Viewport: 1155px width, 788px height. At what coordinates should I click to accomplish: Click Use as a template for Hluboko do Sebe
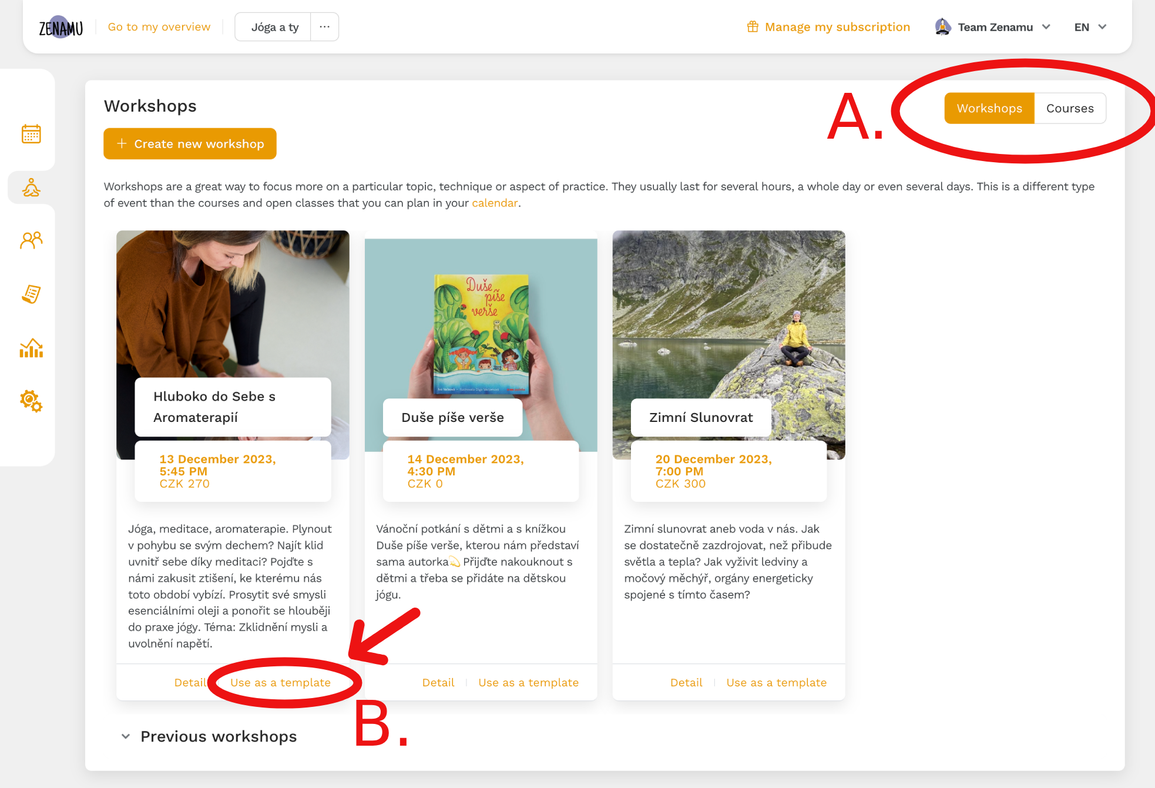(x=279, y=682)
